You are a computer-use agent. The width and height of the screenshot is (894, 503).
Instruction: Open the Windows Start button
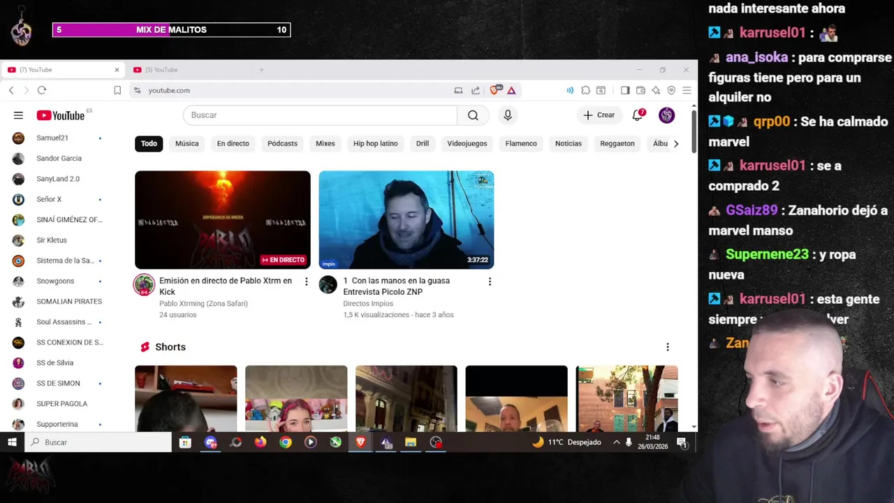(x=12, y=442)
